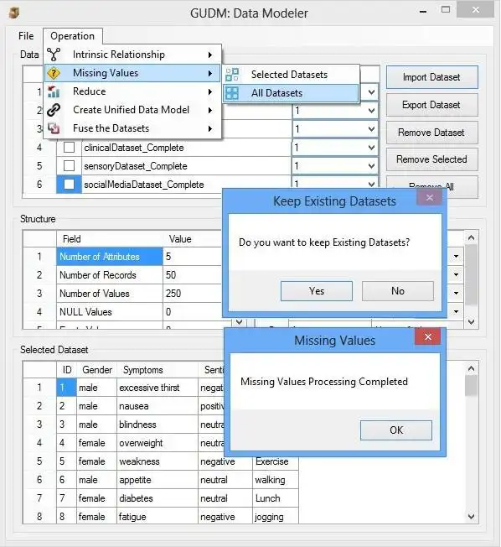Select the excessive thirst cell
Viewport: 501px width, 547px height.
pos(158,388)
